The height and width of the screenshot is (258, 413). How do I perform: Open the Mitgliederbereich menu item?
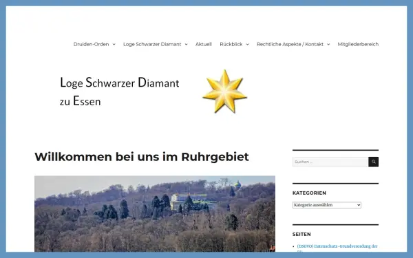click(x=358, y=44)
